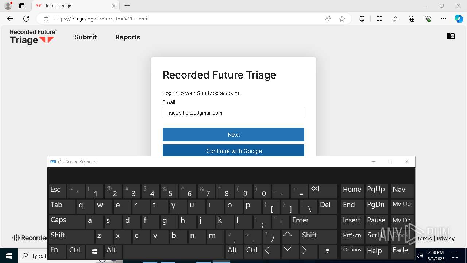Screen dimensions: 467x263
Task: Toggle split screen icon
Action: (379, 19)
